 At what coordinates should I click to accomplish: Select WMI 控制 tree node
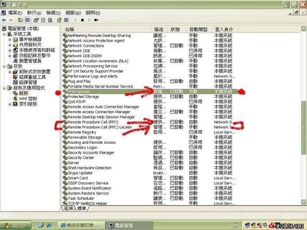pyautogui.click(x=28, y=99)
